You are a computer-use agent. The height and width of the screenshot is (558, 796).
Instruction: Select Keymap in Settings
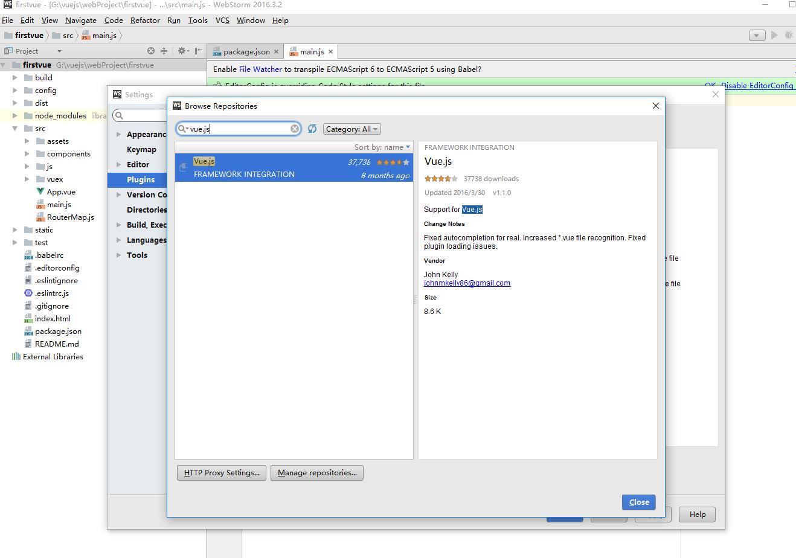point(141,150)
